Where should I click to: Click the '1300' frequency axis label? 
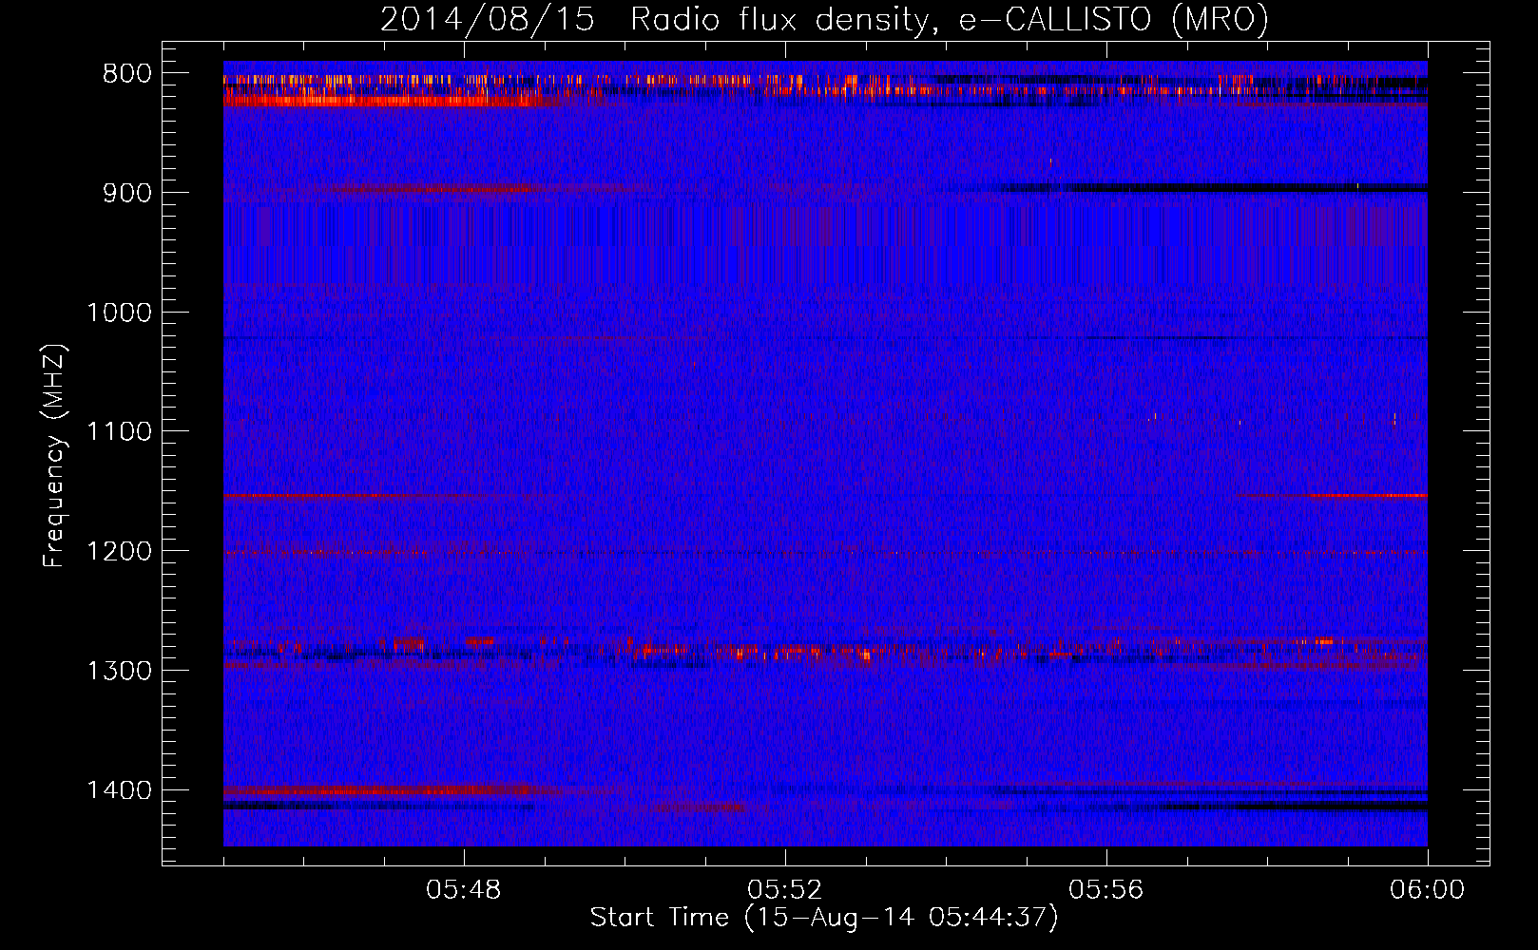(x=119, y=671)
